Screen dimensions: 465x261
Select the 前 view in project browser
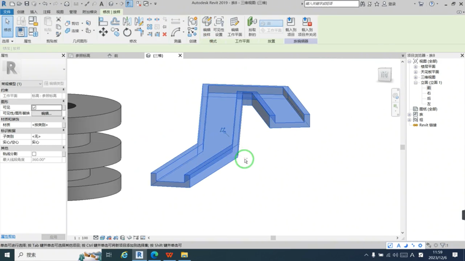[429, 88]
